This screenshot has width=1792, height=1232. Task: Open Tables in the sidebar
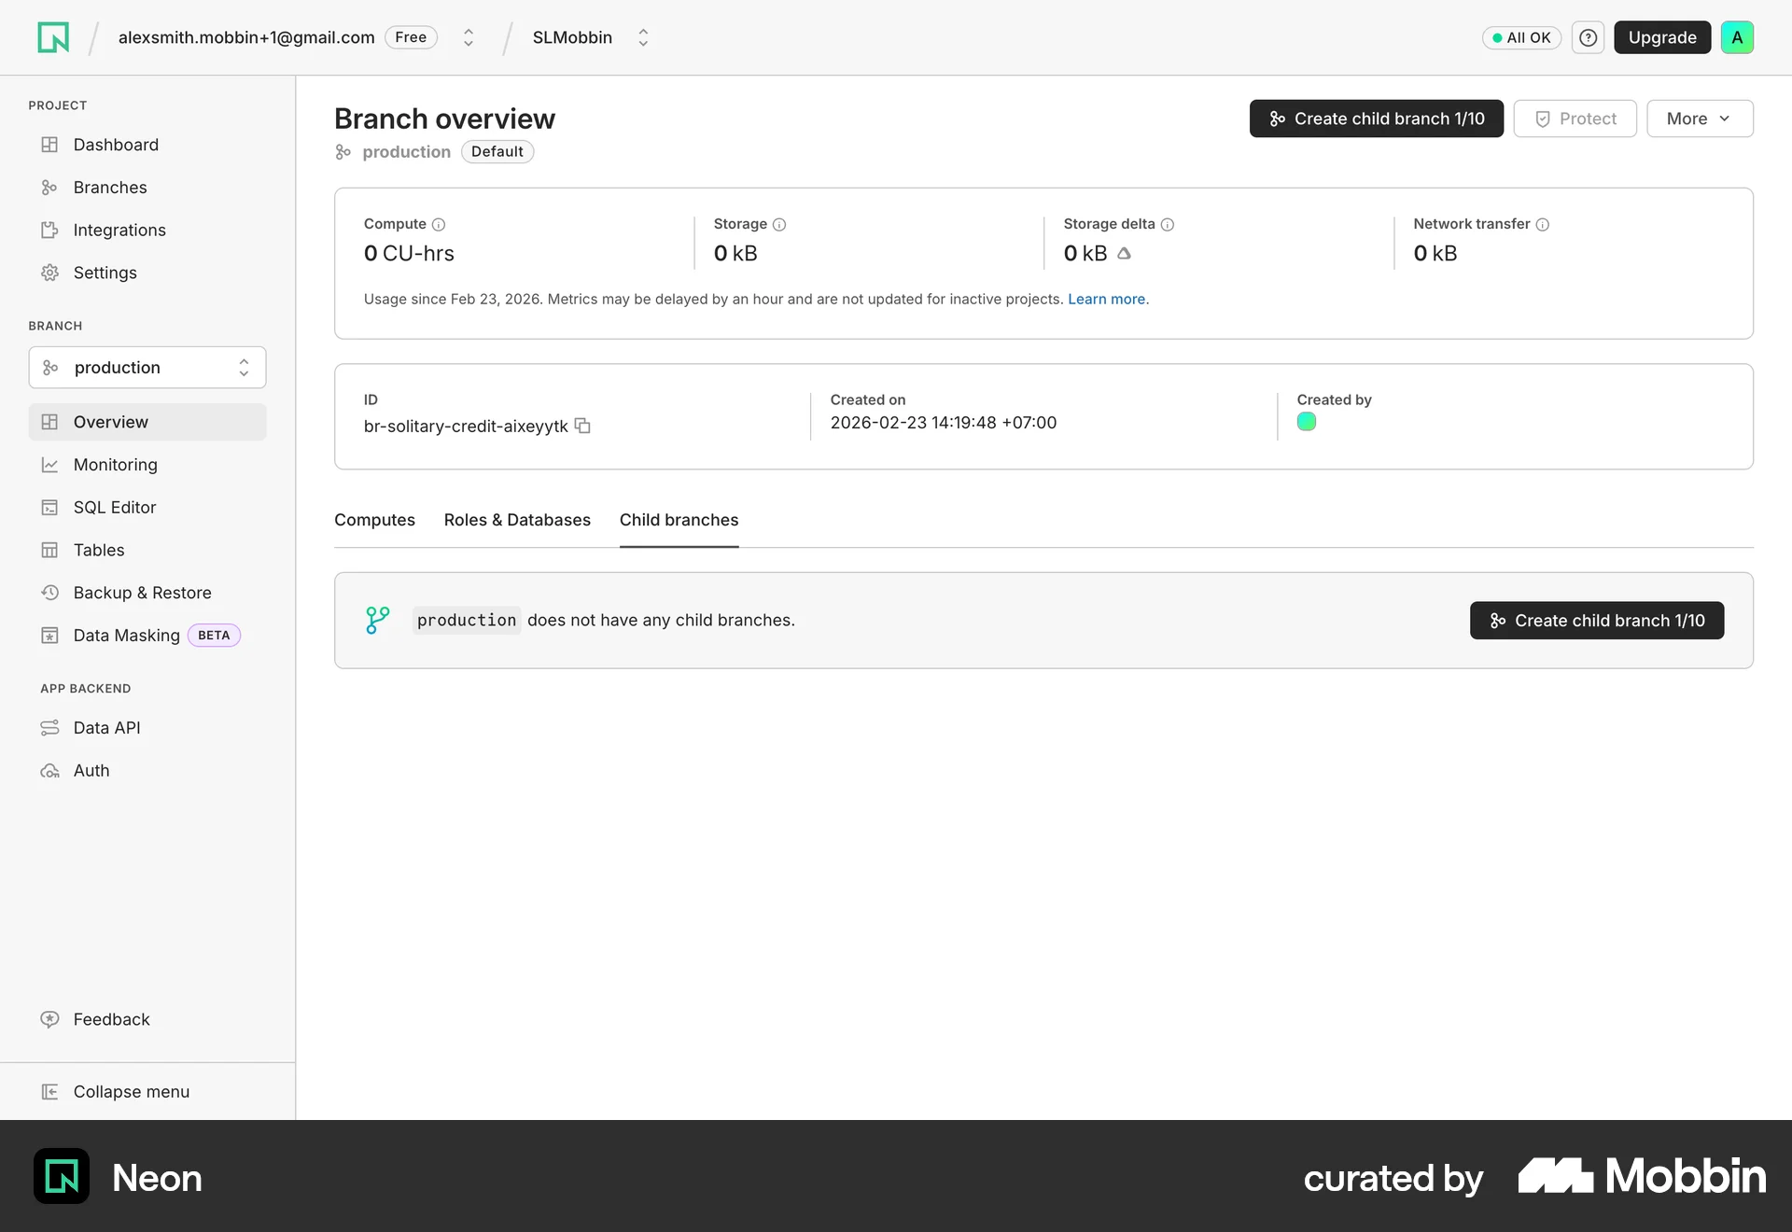coord(147,551)
